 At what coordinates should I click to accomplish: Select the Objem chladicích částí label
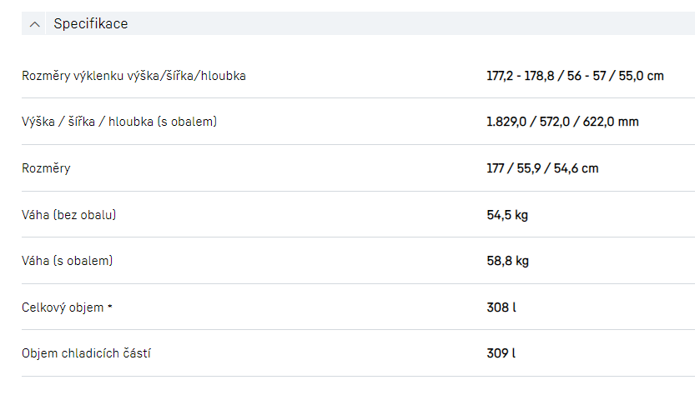tap(86, 353)
